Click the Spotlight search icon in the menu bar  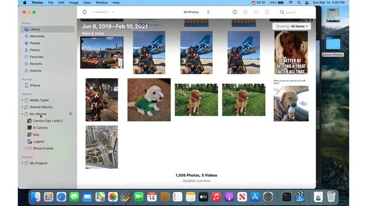(299, 2)
